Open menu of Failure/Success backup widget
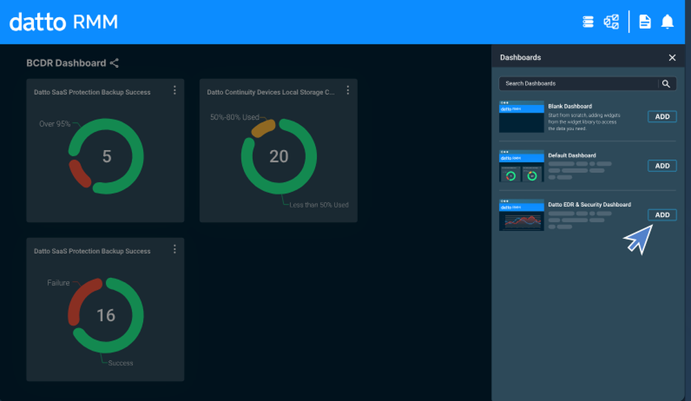Screen dimensions: 691x401 [175, 250]
